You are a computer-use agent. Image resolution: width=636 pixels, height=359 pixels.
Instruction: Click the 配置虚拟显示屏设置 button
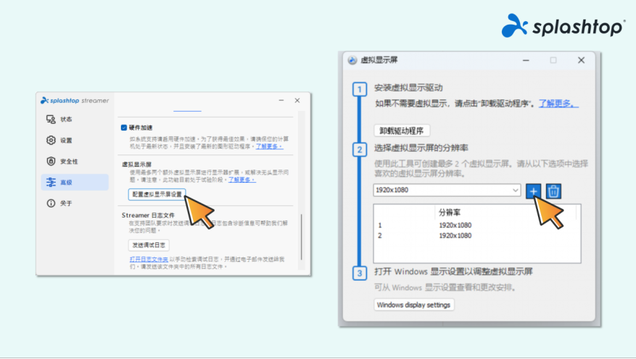coord(157,194)
